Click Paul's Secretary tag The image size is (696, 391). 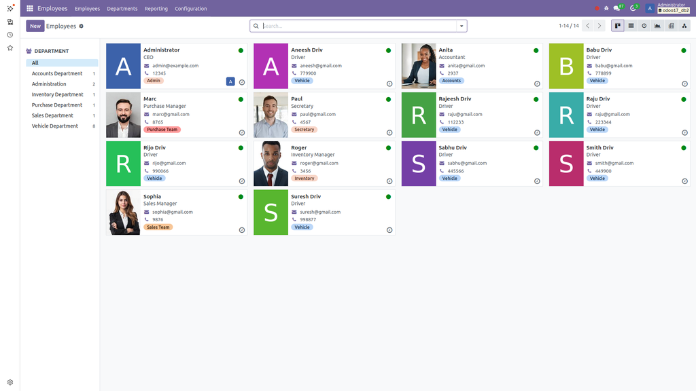(303, 129)
